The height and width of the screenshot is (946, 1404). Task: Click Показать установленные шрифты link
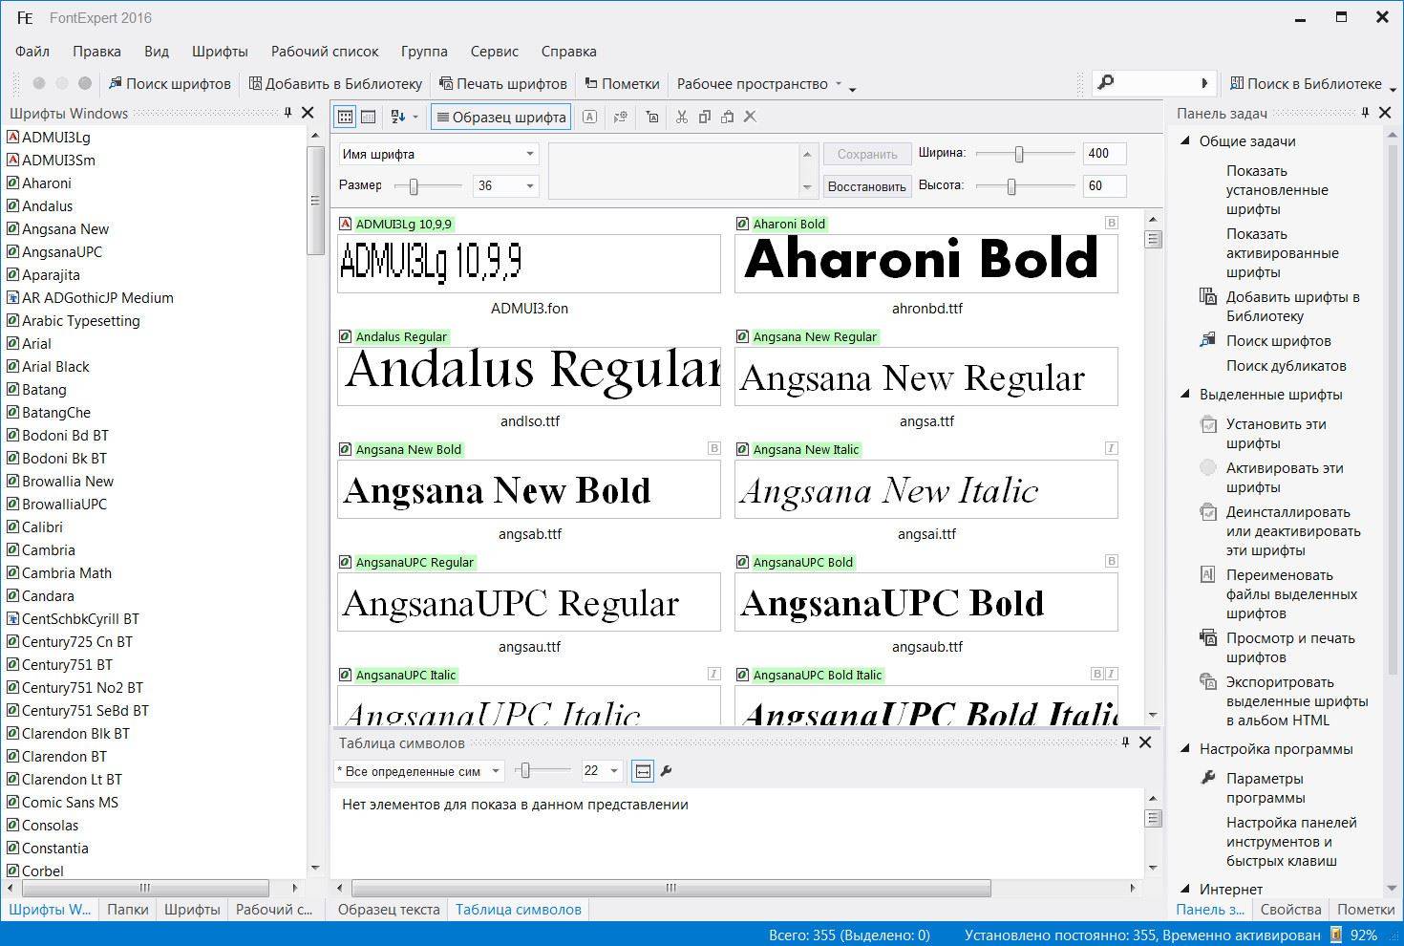pos(1277,190)
